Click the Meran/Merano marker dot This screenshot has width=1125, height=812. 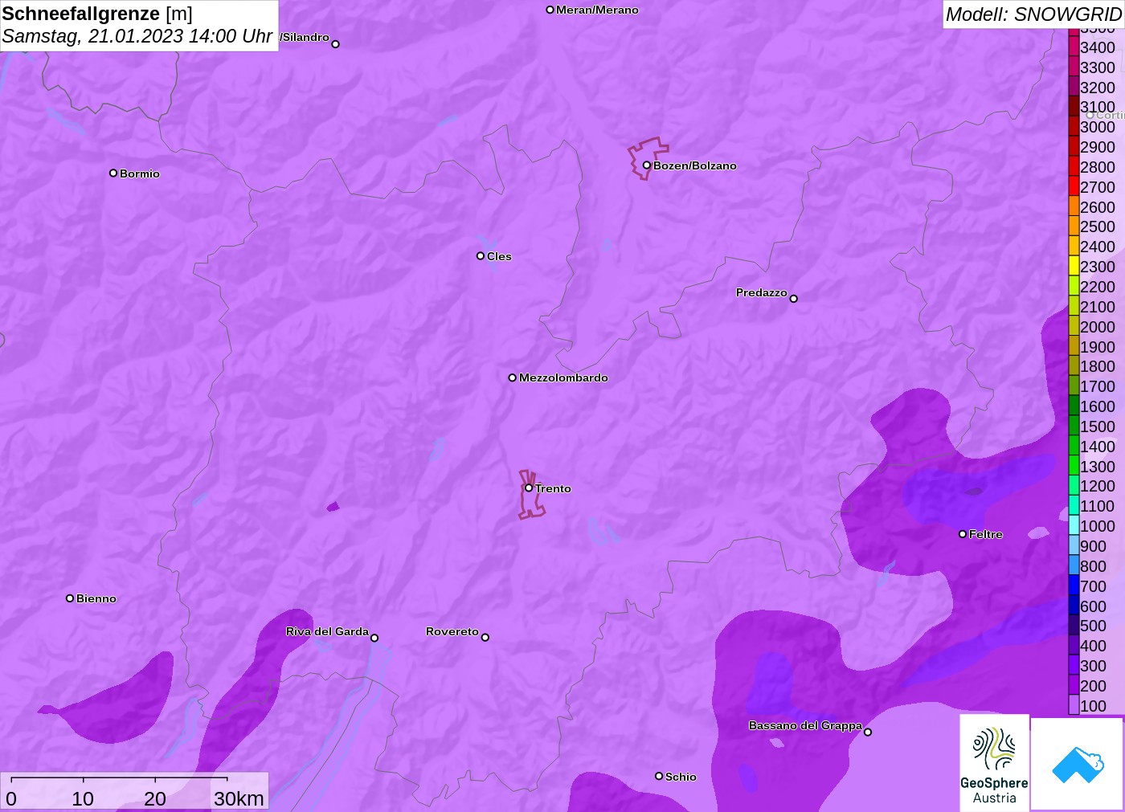click(550, 10)
